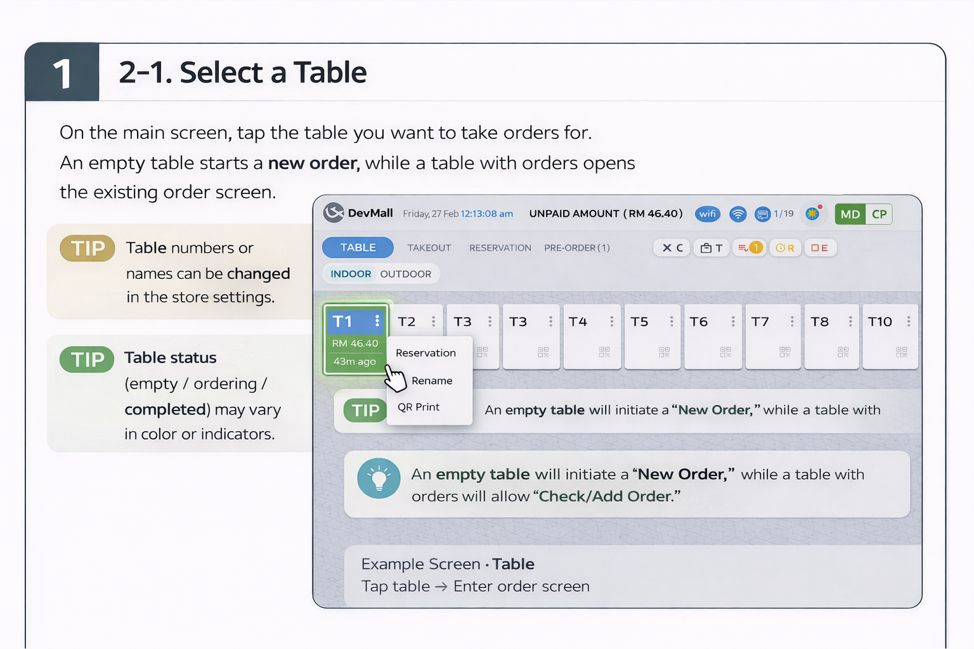Open the message counter icon showing 1/19

(x=762, y=214)
